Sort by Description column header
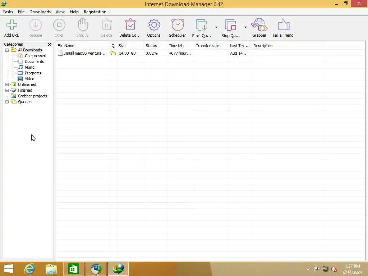Screen dimensions: 368x276 (263, 46)
